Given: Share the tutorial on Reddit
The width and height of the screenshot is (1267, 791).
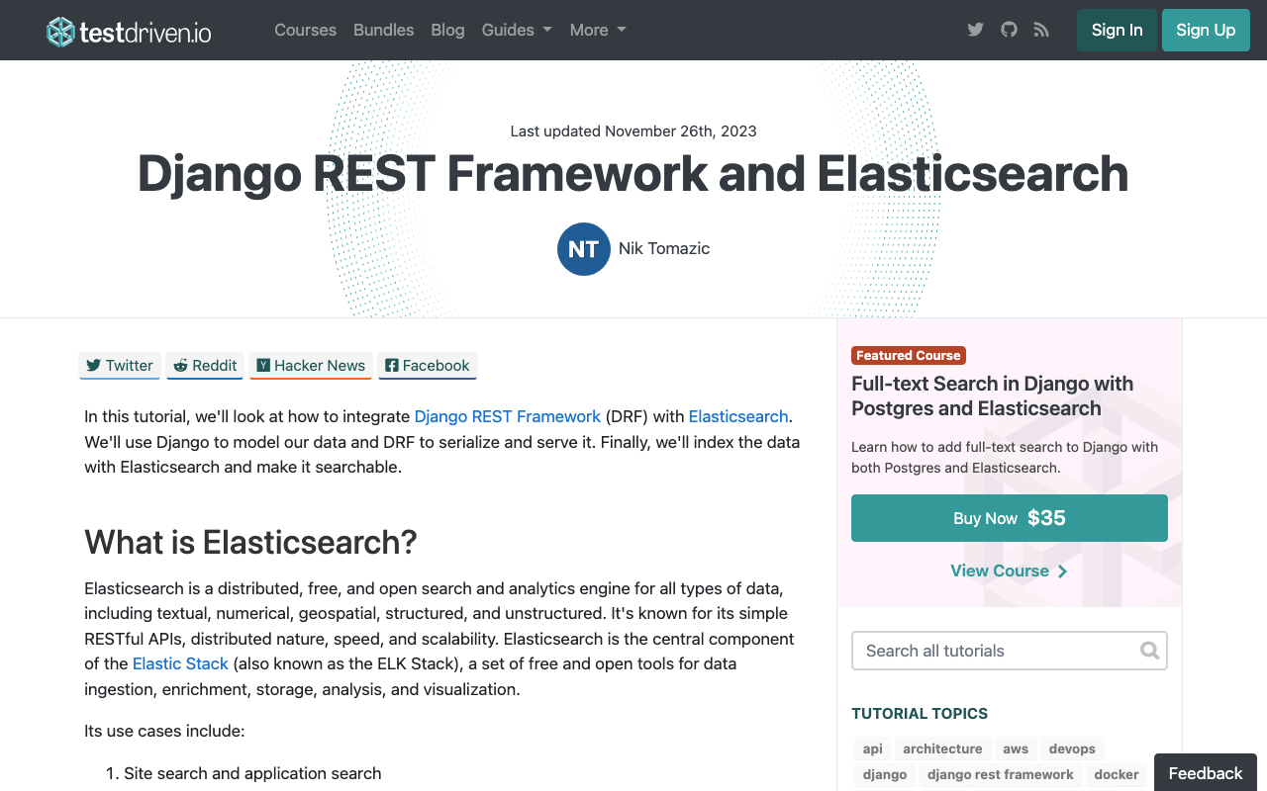Looking at the screenshot, I should 204,365.
